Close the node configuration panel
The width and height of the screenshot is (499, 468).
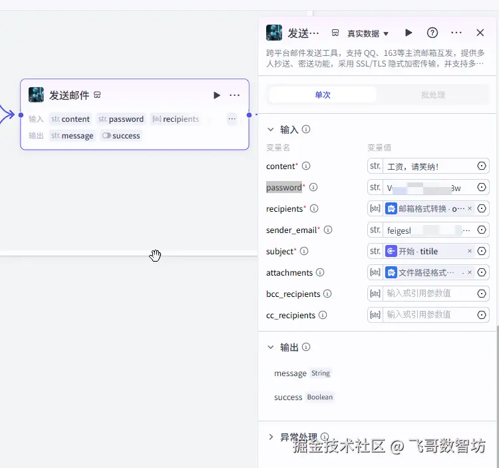[x=480, y=33]
